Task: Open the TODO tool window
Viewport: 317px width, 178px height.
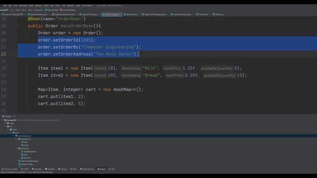Action: pos(25,169)
